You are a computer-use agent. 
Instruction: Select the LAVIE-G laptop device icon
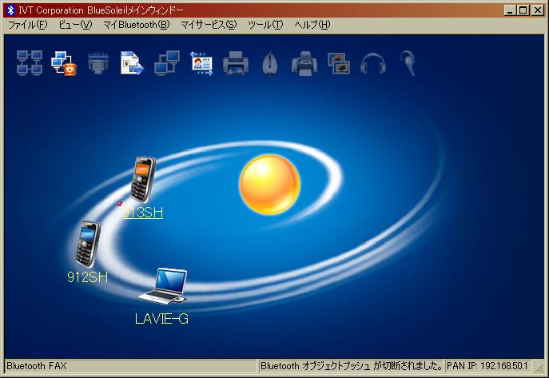[x=163, y=286]
